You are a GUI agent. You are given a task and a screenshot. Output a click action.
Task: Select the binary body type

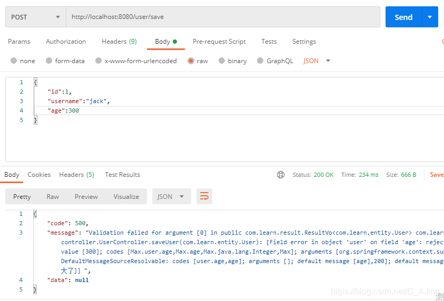coord(233,61)
